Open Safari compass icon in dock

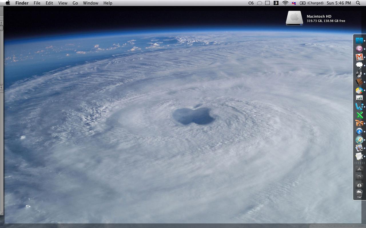point(359,140)
